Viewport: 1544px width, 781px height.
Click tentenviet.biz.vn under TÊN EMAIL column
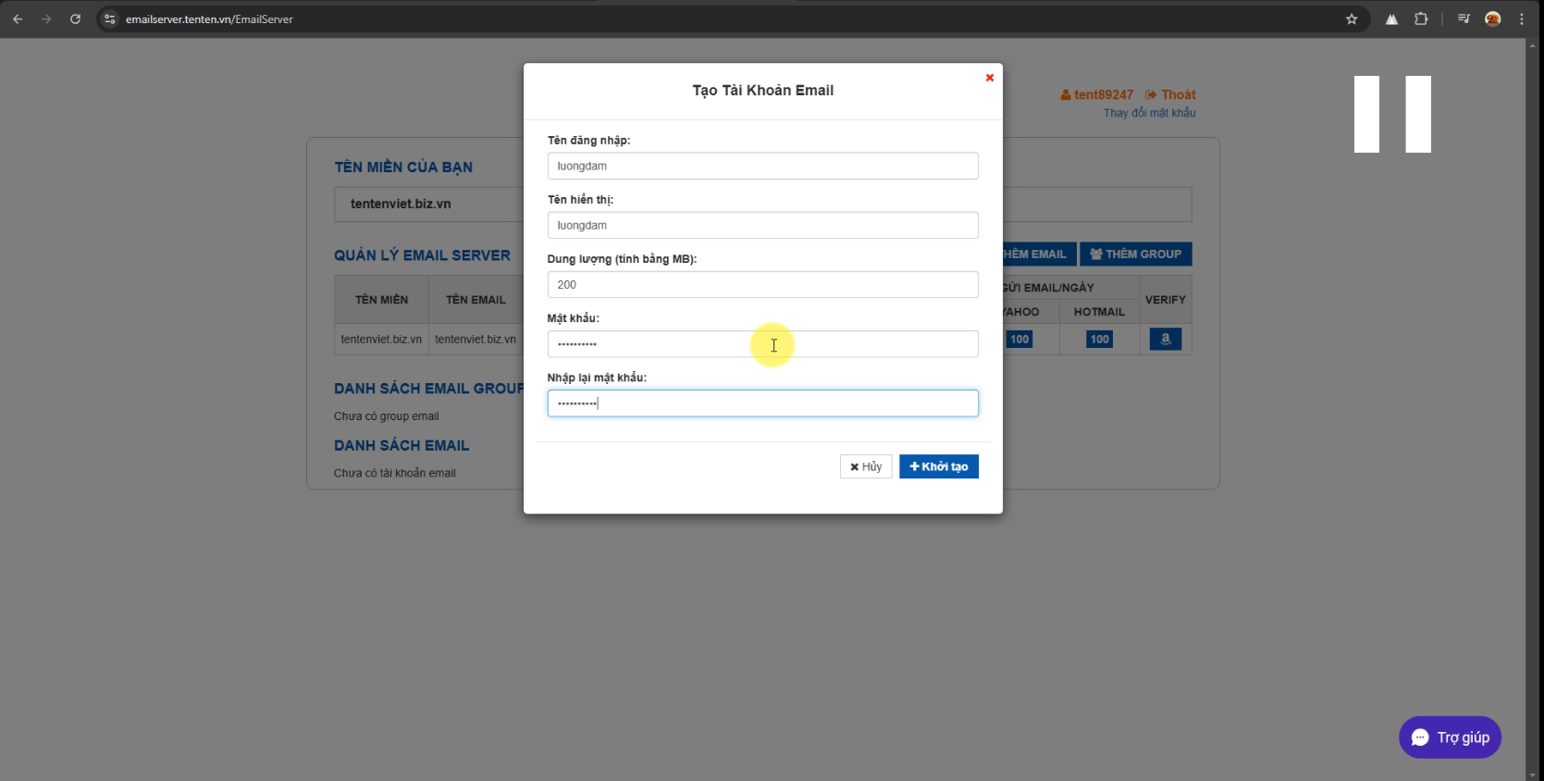pyautogui.click(x=476, y=339)
